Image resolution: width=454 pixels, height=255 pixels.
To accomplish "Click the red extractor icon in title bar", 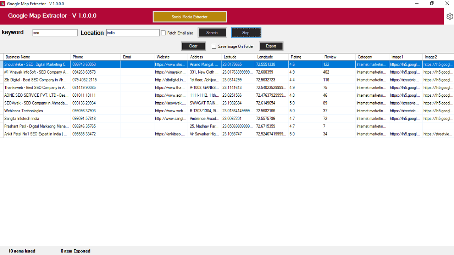I will (3, 4).
